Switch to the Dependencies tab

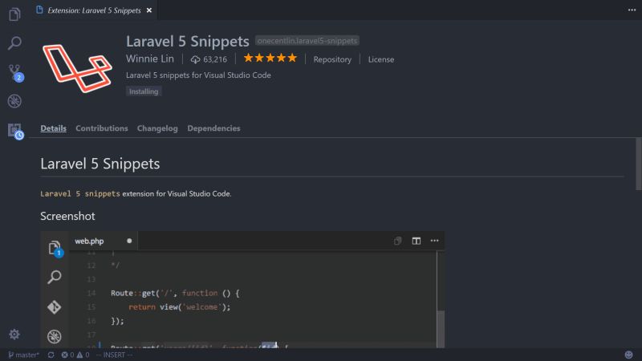(x=213, y=128)
